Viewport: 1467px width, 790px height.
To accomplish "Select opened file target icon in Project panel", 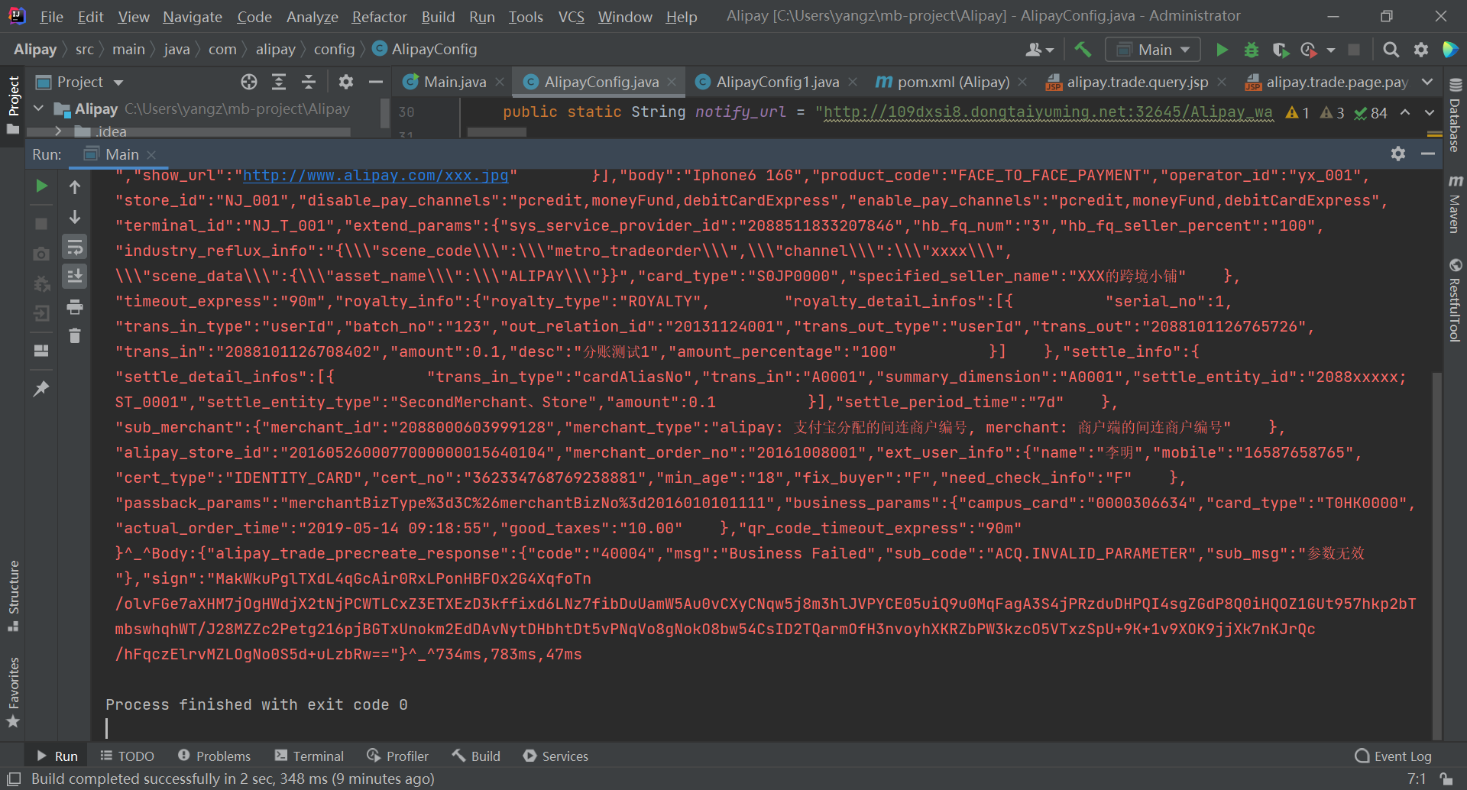I will point(249,82).
